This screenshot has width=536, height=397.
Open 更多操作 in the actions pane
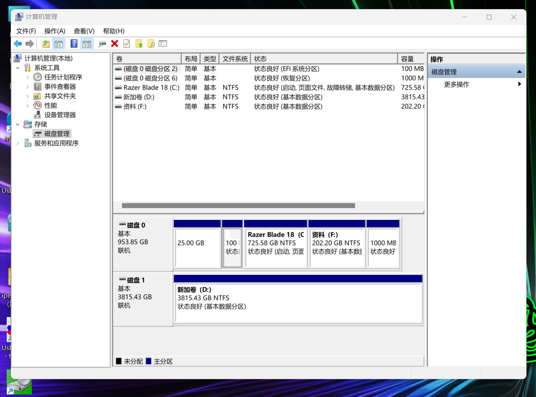tap(457, 85)
